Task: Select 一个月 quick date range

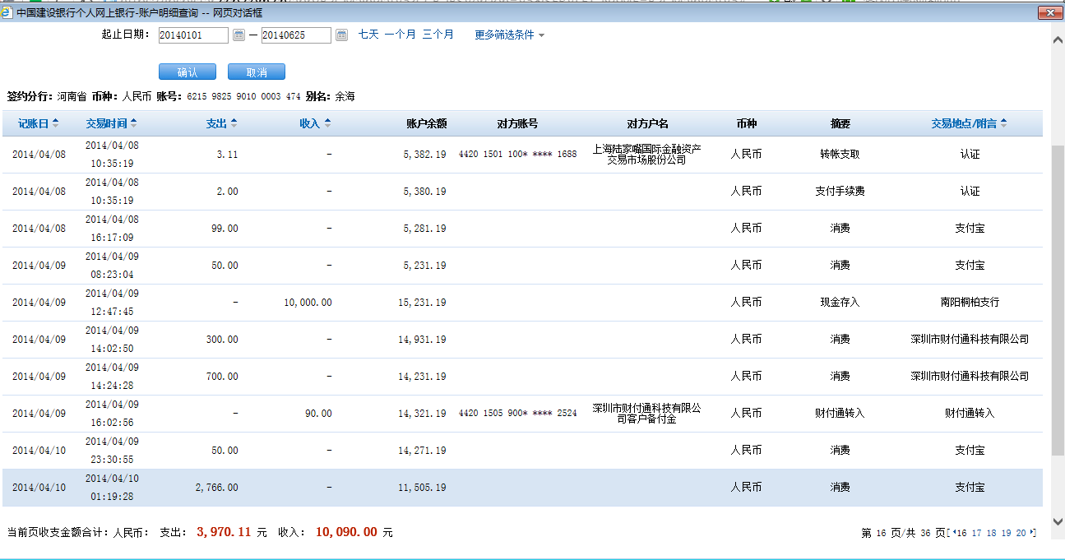Action: click(x=400, y=35)
